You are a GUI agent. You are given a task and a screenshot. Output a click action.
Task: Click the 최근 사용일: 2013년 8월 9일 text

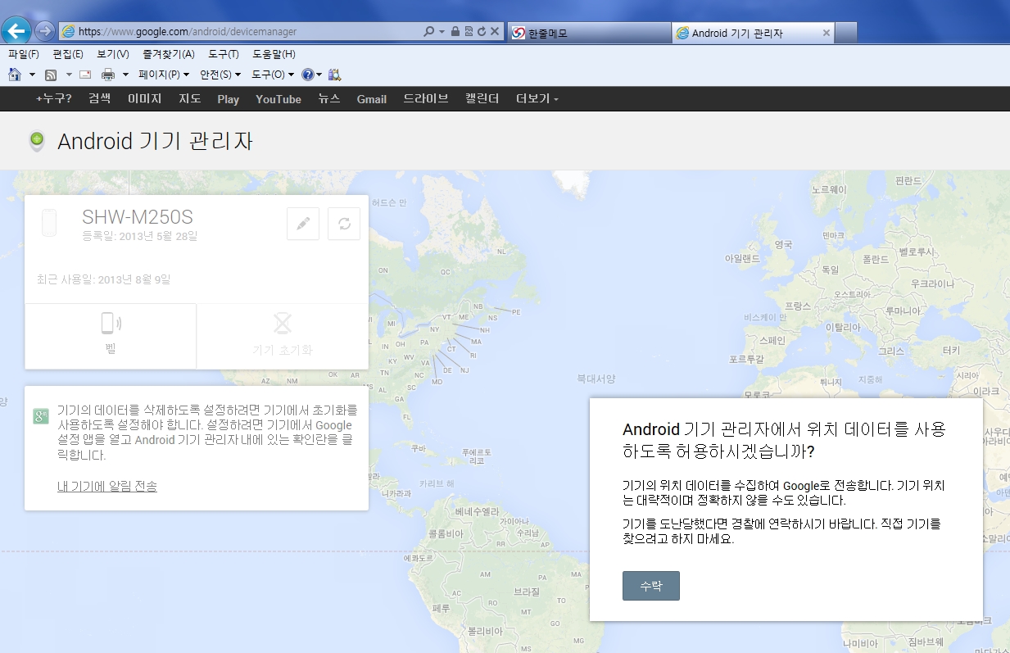click(x=104, y=279)
